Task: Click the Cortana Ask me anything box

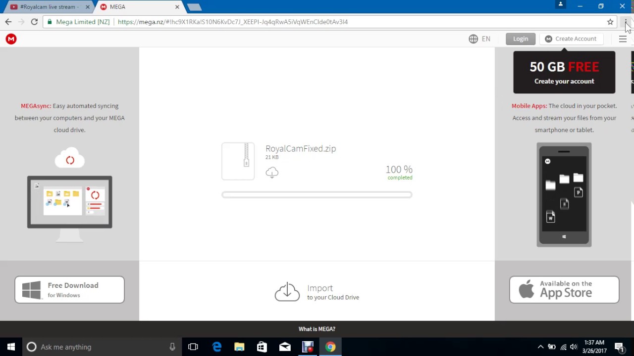Action: click(103, 347)
